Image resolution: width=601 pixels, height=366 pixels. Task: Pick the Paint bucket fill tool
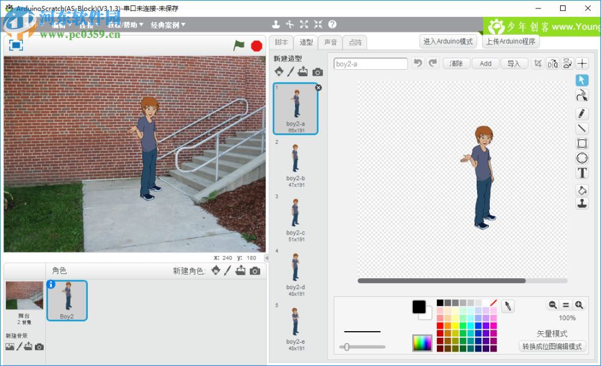[582, 190]
